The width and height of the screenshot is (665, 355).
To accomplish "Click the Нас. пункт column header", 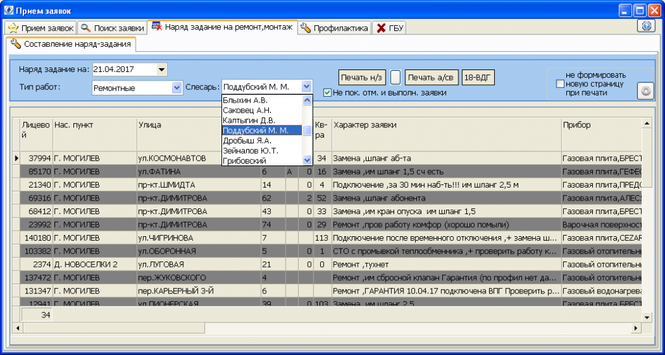I will (x=95, y=134).
